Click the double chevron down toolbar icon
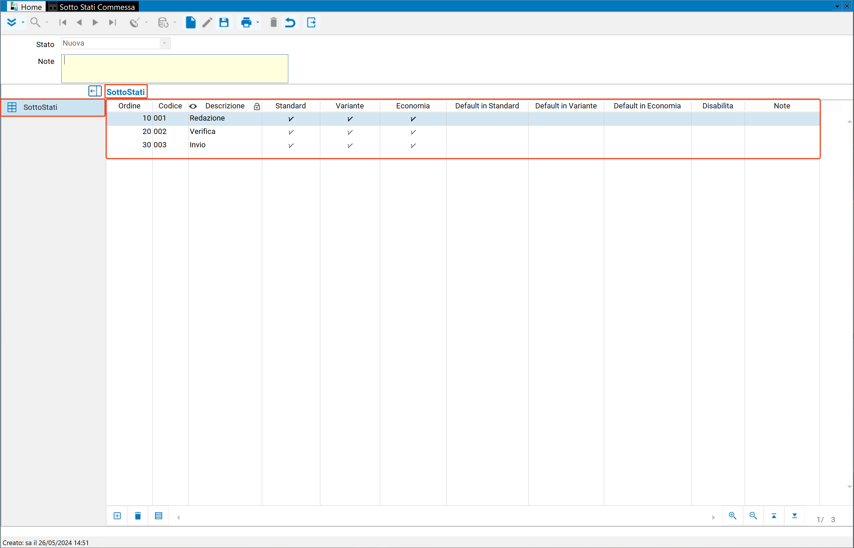Screen dimensions: 854x548 tap(12, 22)
